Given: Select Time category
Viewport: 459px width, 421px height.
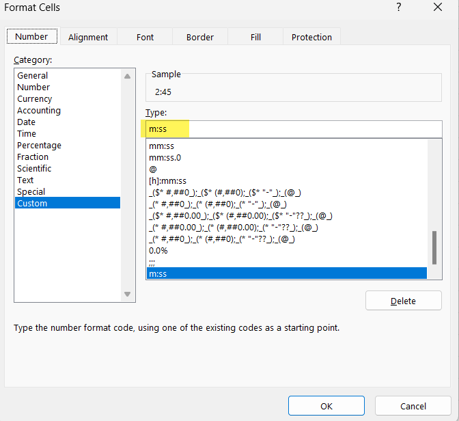Looking at the screenshot, I should tap(68, 133).
